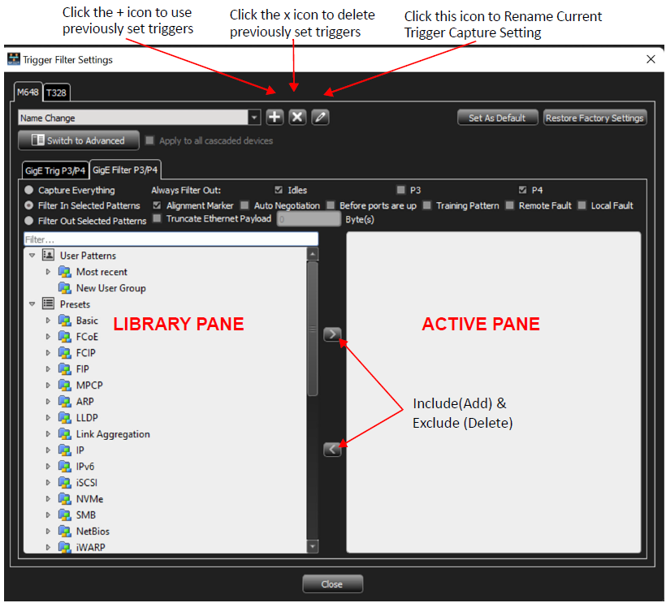Select the New User Group folder icon
Screen dimensions: 666x603
(64, 288)
